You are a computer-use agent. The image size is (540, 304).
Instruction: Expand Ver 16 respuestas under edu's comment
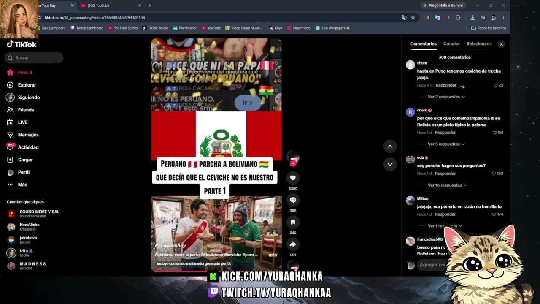447,185
